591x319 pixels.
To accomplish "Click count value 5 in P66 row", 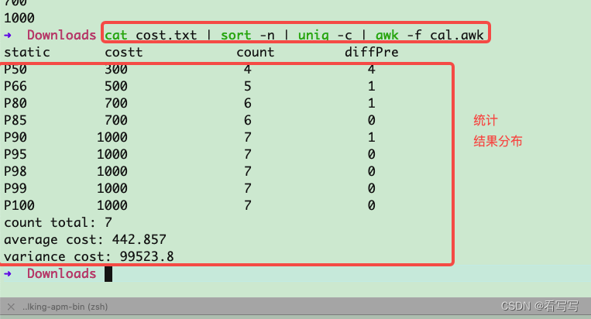I will 247,86.
